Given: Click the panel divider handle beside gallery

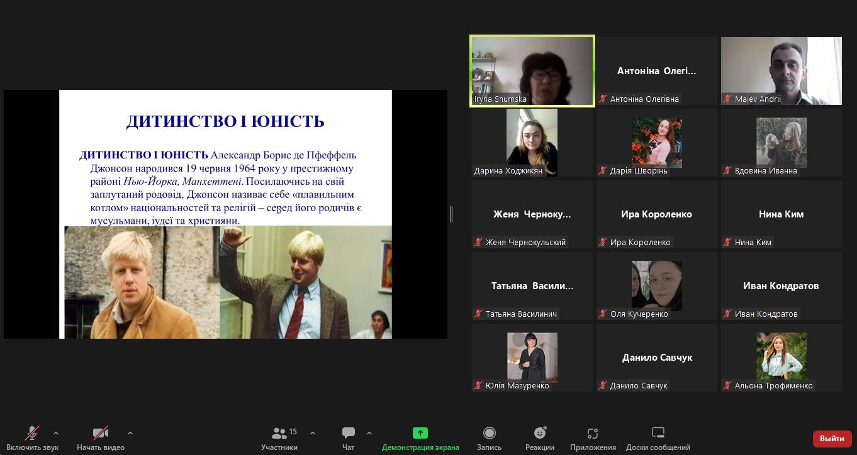Looking at the screenshot, I should pos(451,214).
